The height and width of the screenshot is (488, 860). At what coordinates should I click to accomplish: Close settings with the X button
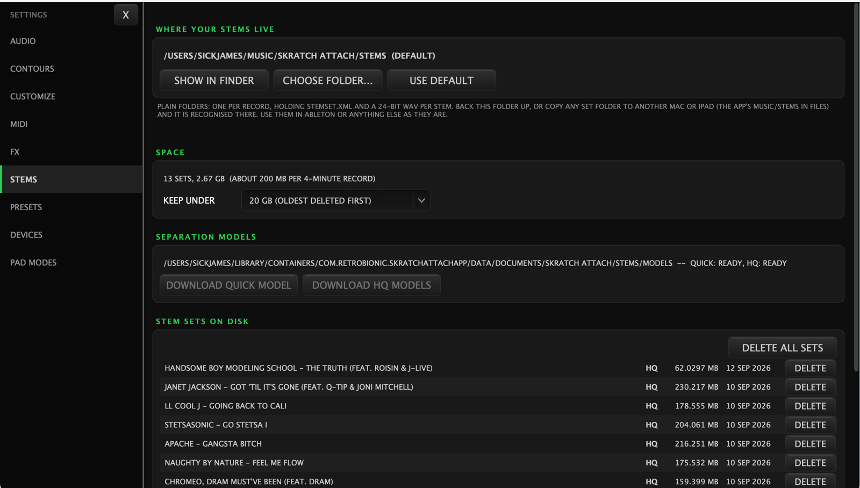[x=126, y=15]
